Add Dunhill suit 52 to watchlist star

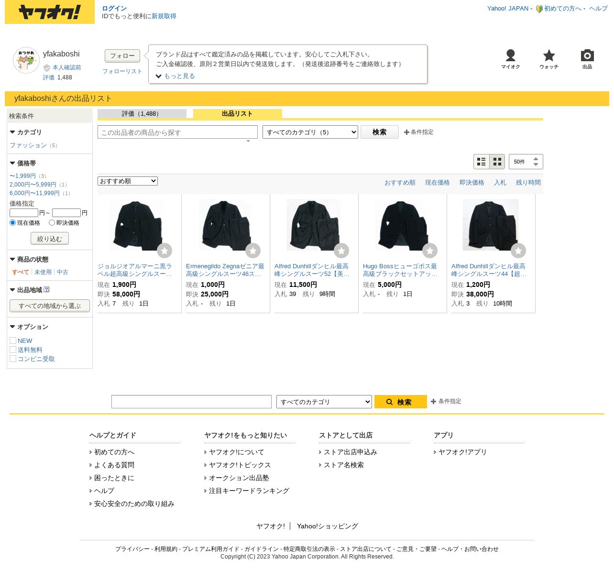[341, 251]
